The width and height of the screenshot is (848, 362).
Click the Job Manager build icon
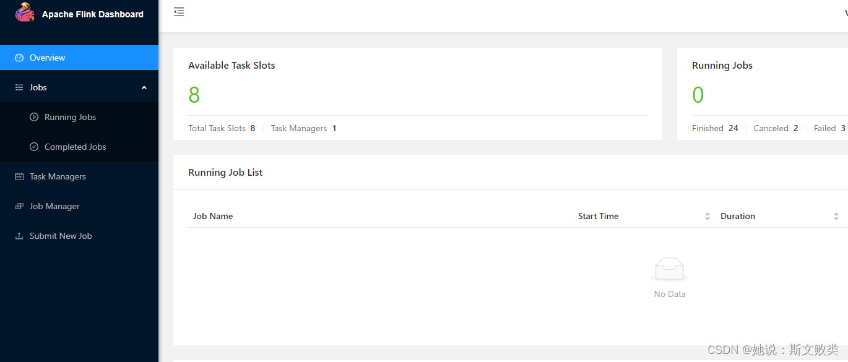19,206
